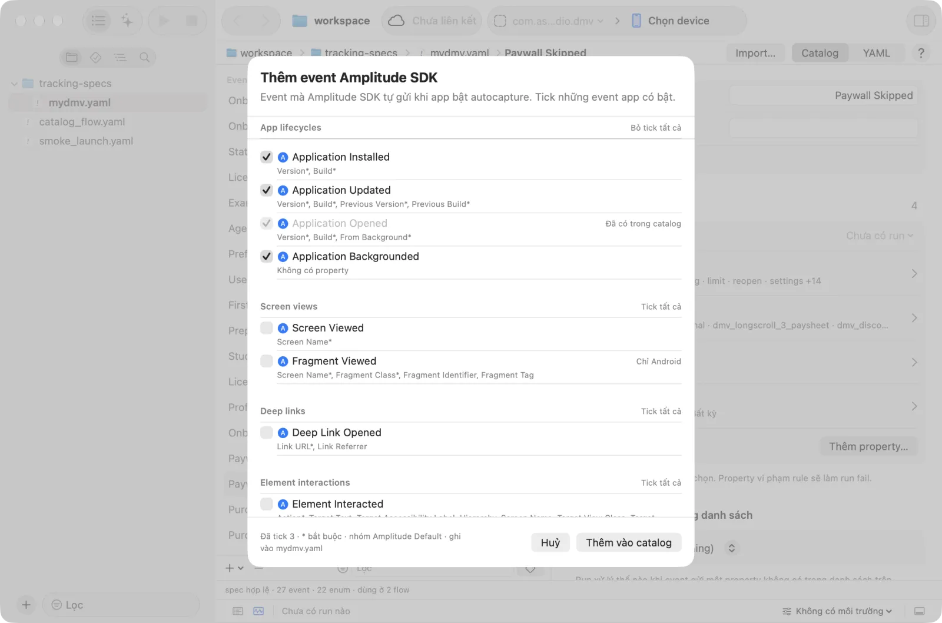
Task: Tick the Screen Viewed checkbox
Action: (267, 328)
